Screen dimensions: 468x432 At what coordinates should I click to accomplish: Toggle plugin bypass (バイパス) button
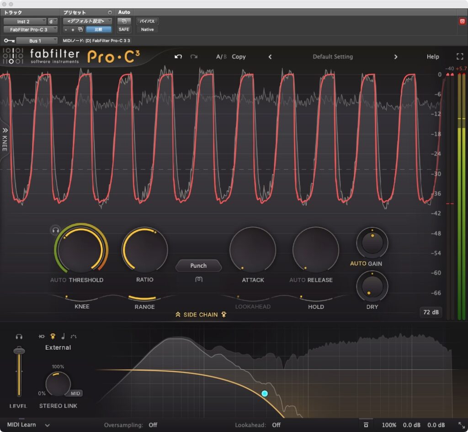[x=147, y=21]
